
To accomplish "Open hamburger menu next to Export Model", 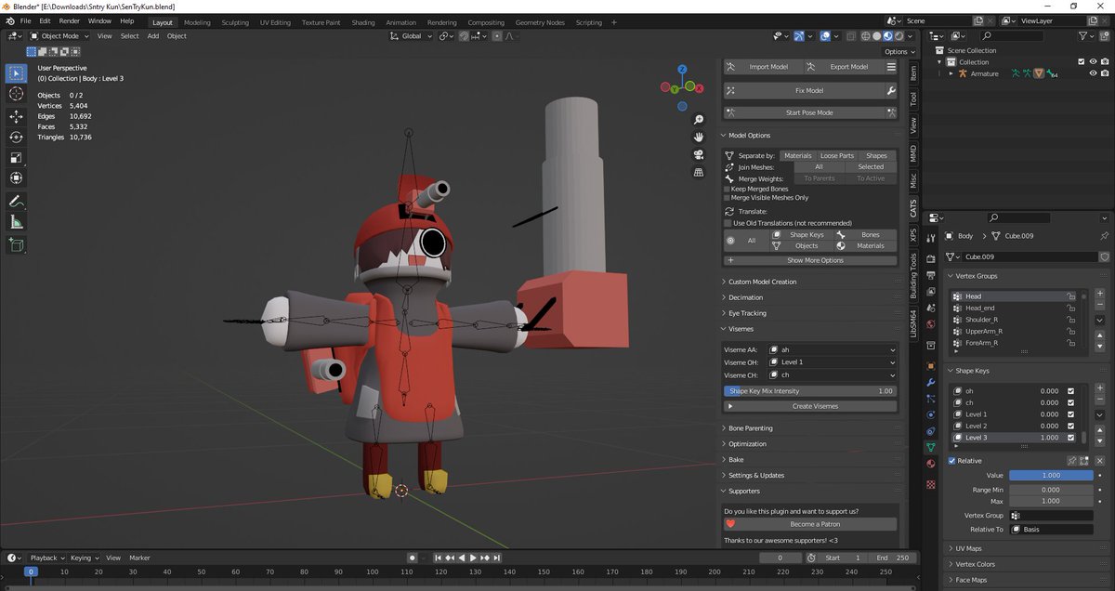I will pos(891,67).
